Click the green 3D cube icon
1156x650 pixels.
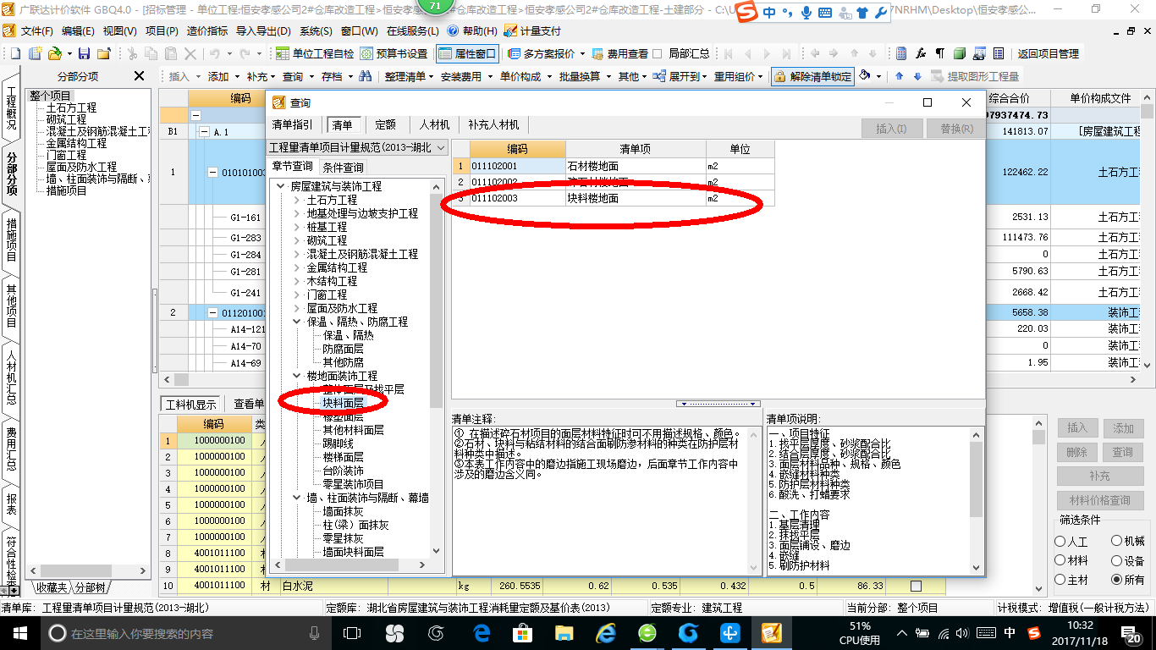(x=959, y=53)
